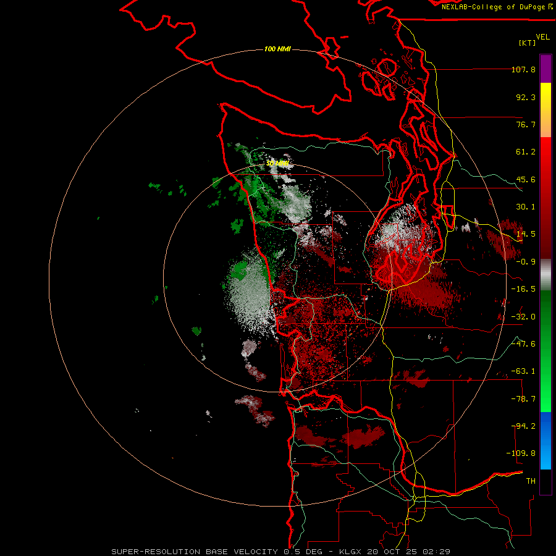Click the purple segment of the velocity color bar
Image resolution: width=556 pixels, height=556 pixels.
(545, 69)
